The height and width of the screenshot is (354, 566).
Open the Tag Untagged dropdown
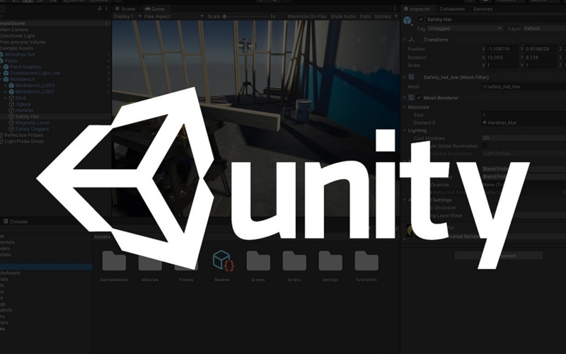(x=465, y=28)
